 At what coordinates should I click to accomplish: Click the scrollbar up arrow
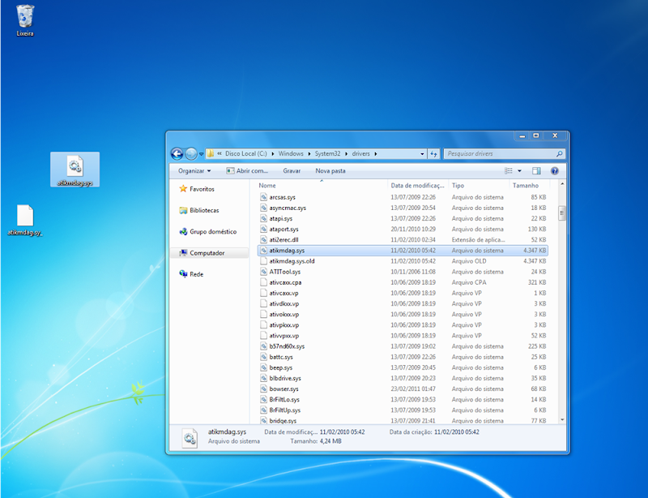[x=561, y=184]
